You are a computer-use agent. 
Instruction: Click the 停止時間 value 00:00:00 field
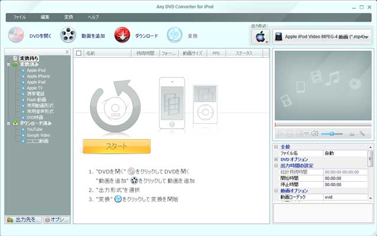[x=345, y=185]
